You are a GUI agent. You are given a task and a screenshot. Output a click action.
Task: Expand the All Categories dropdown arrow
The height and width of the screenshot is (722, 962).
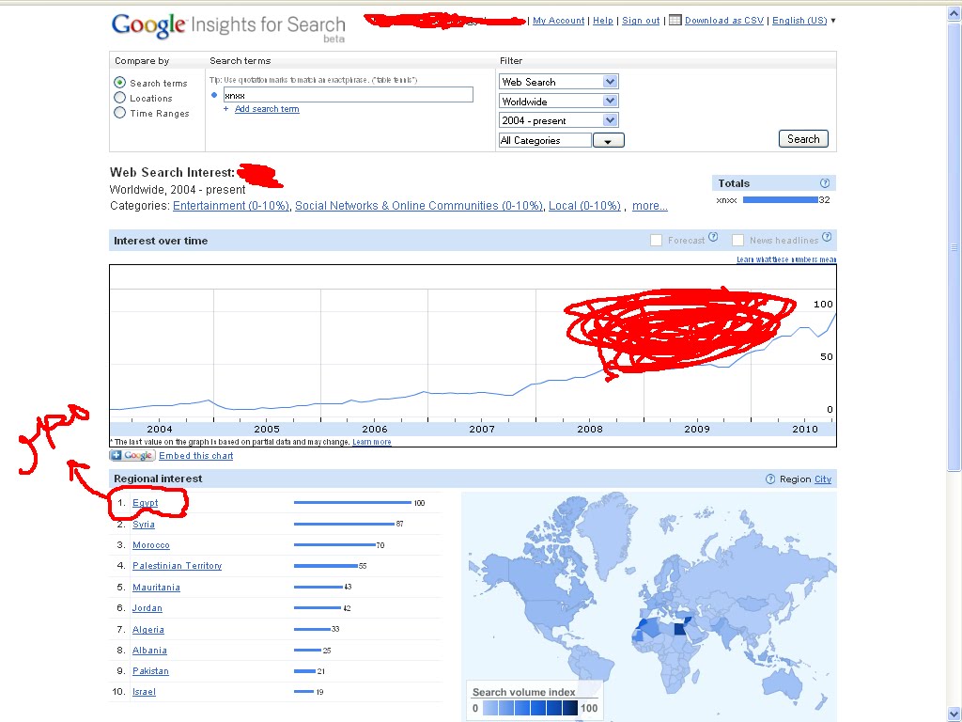coord(608,141)
